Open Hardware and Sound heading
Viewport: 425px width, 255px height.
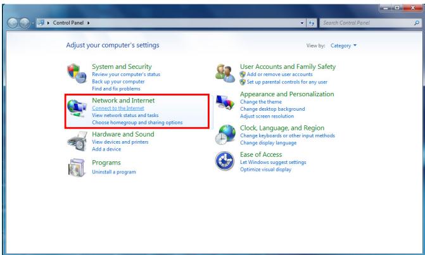123,134
